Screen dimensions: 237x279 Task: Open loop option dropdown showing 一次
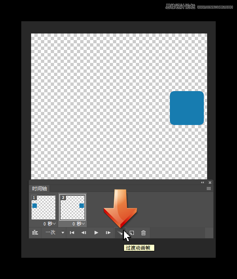point(54,232)
